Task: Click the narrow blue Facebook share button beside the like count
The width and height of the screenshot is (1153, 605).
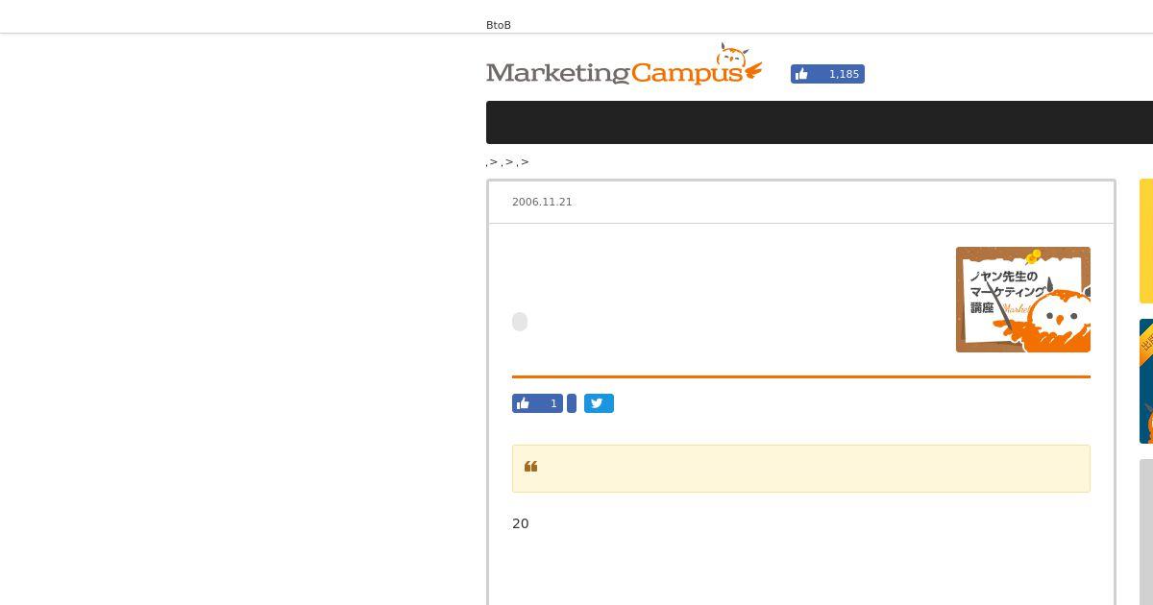Action: click(x=572, y=403)
